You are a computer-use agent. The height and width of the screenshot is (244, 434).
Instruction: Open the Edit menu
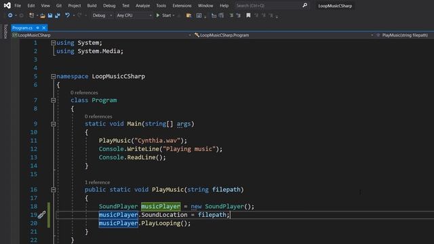(31, 5)
